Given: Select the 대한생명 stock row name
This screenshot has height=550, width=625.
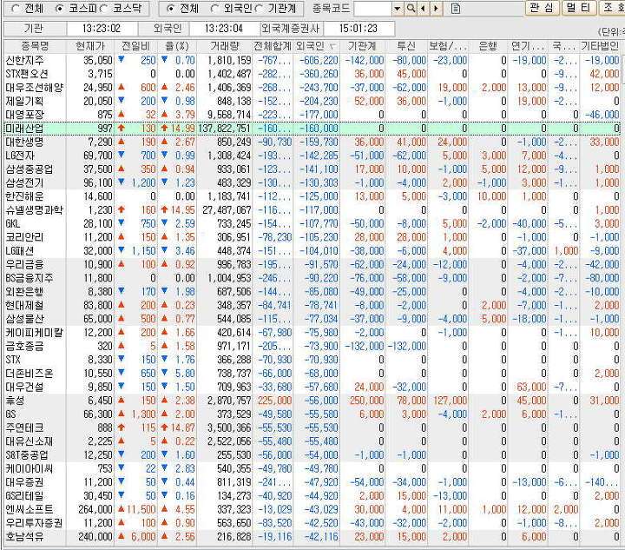Looking at the screenshot, I should 24,142.
